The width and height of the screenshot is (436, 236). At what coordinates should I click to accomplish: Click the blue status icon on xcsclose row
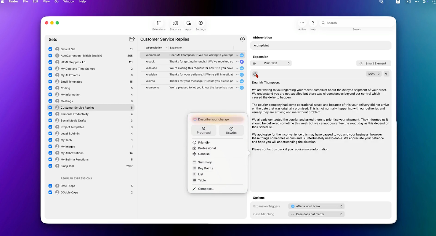click(x=242, y=68)
